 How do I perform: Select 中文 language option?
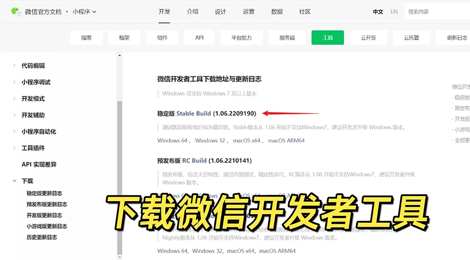coord(378,11)
